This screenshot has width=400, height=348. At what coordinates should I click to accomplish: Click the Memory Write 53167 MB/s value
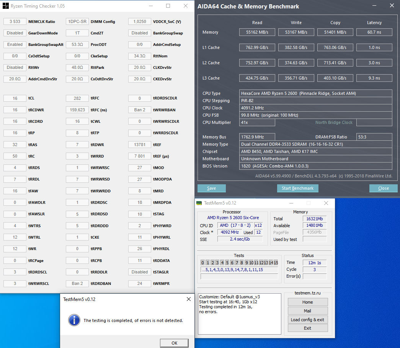[x=296, y=32]
